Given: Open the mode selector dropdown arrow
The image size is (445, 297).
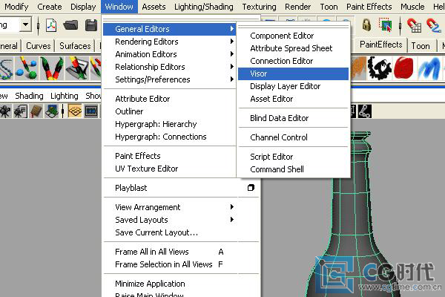Looking at the screenshot, I should click(25, 25).
